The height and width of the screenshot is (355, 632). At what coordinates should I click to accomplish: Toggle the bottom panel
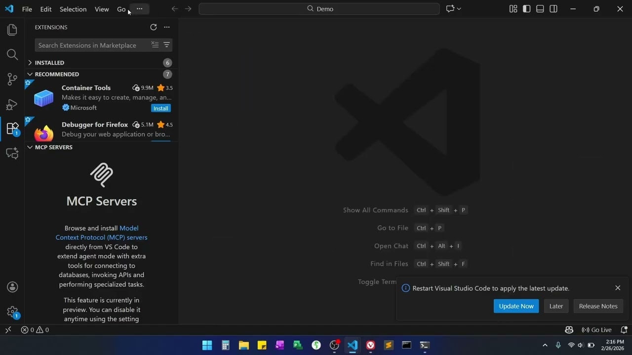click(540, 9)
